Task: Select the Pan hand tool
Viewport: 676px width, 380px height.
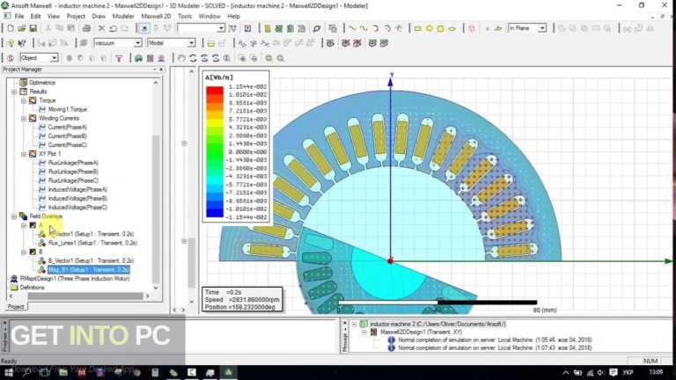Action: click(x=181, y=58)
